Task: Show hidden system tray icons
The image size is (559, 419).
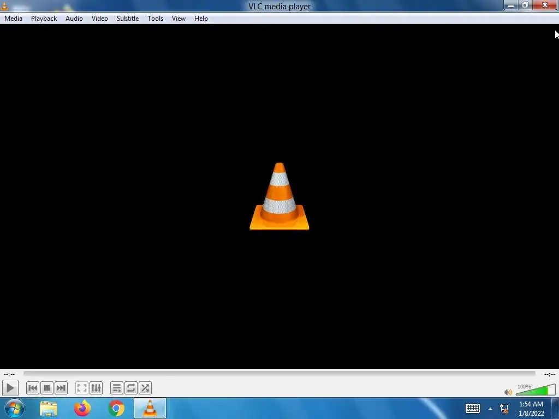Action: click(x=491, y=409)
